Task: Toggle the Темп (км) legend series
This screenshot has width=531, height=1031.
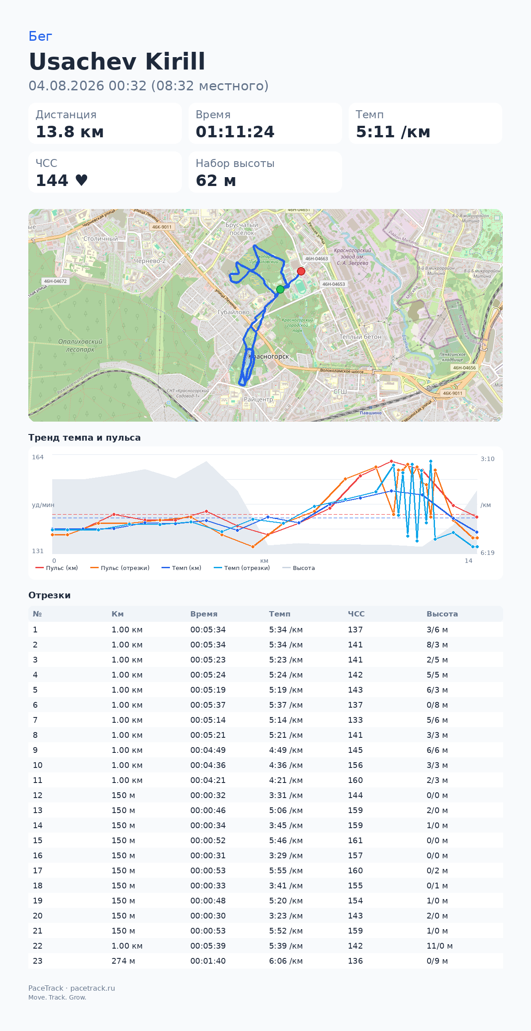Action: click(x=181, y=568)
